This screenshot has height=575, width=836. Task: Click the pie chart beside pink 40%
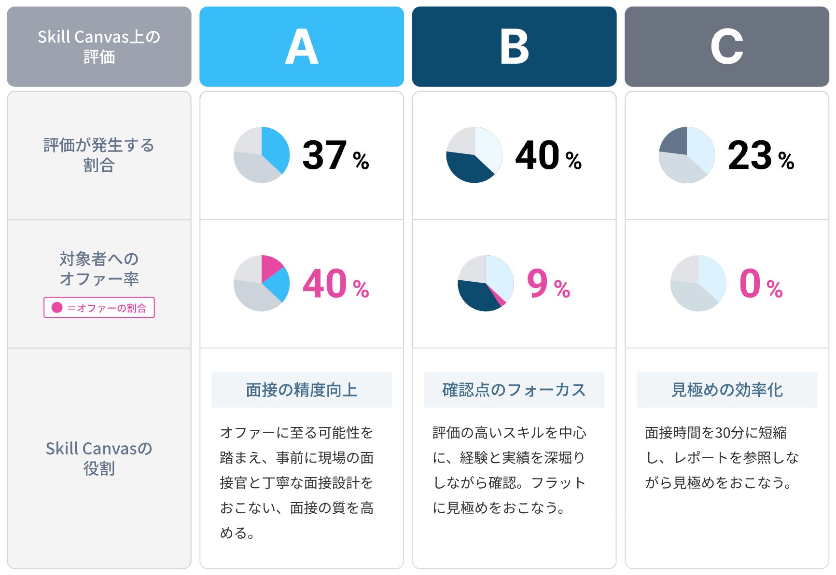point(262,283)
